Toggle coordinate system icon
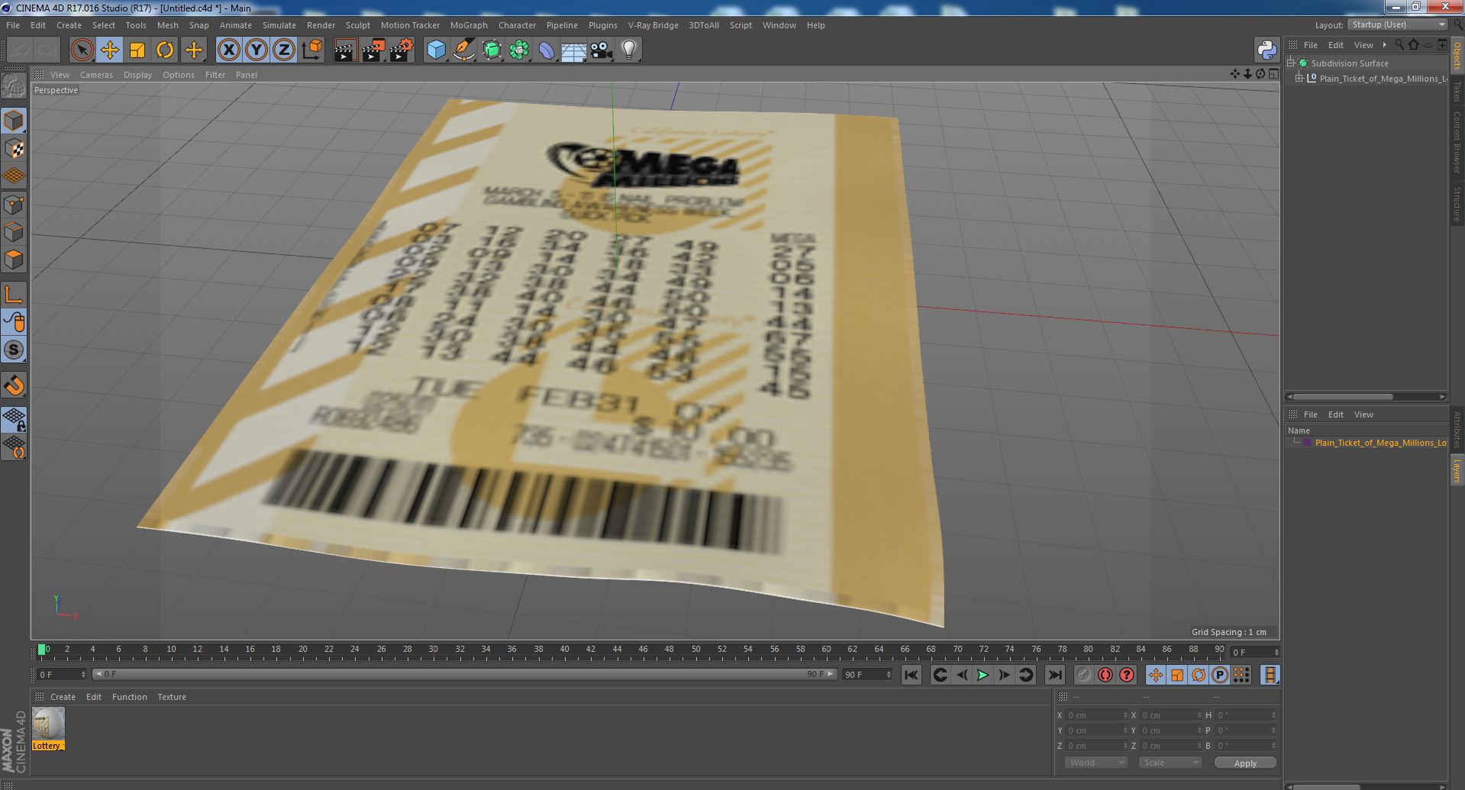1465x790 pixels. pyautogui.click(x=312, y=50)
